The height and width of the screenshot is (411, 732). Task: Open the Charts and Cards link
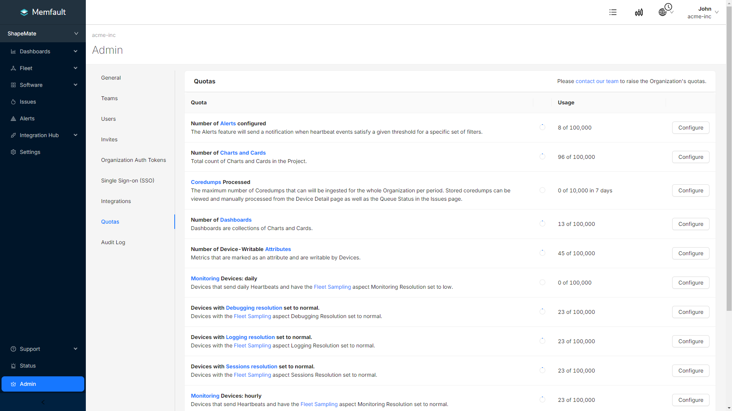[x=243, y=153]
